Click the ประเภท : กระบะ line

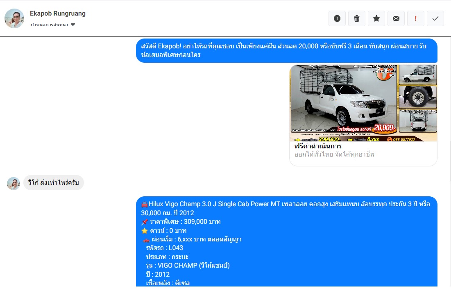pyautogui.click(x=167, y=257)
